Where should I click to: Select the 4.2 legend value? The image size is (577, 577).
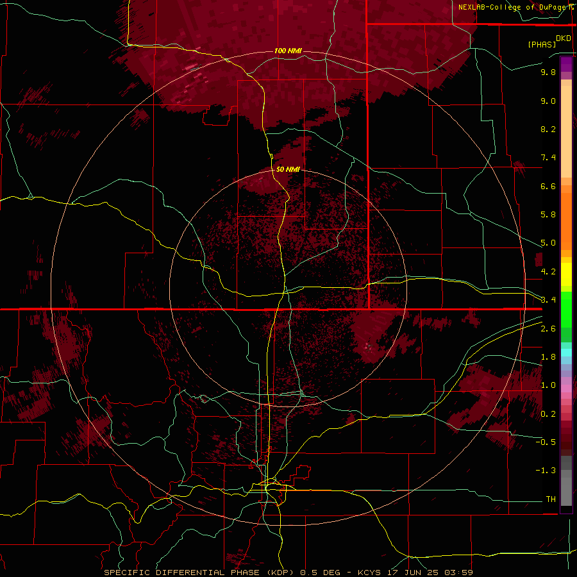[548, 272]
